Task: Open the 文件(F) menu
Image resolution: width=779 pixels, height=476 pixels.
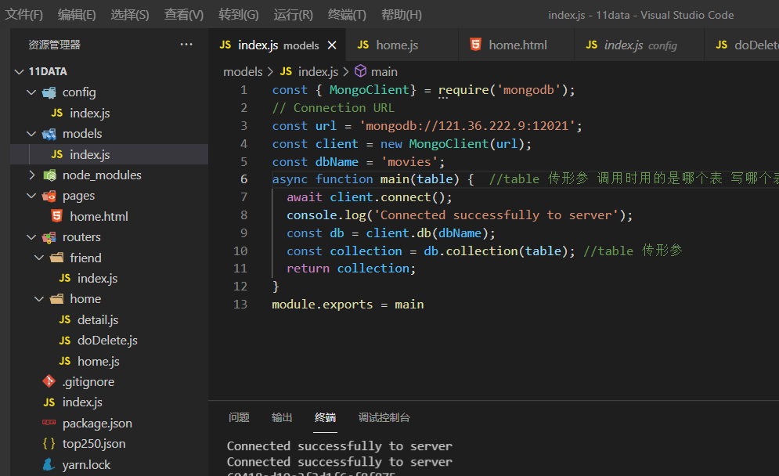Action: [x=23, y=15]
